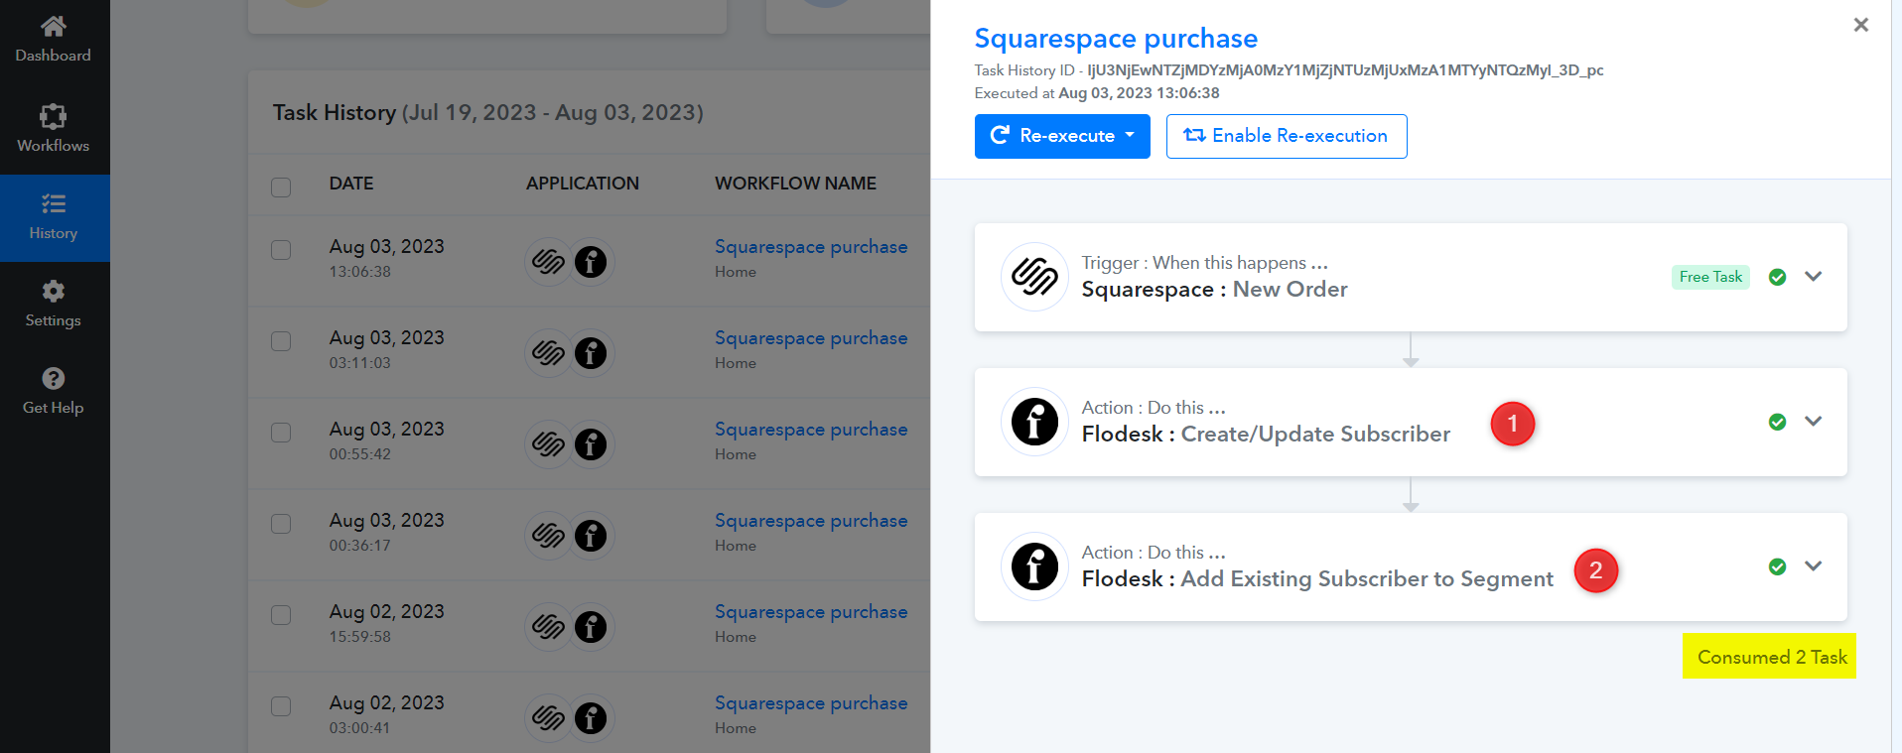The width and height of the screenshot is (1902, 753).
Task: Click the Free Task badge
Action: coord(1710,278)
